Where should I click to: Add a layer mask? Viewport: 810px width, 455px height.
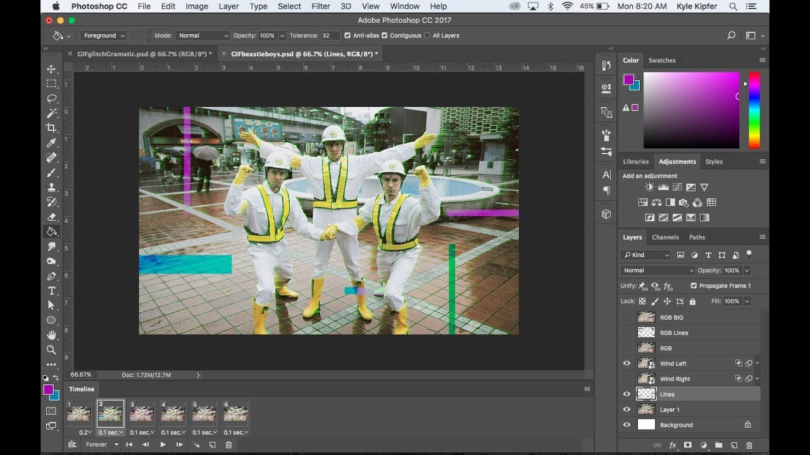point(688,446)
